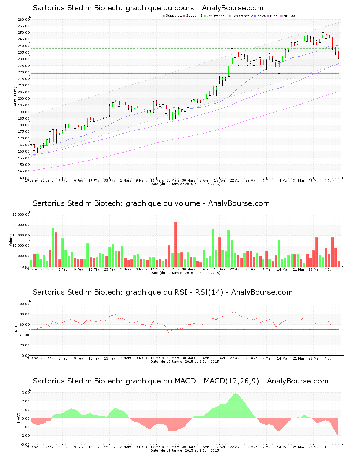Click the 20,000.00 value on volume axis
The width and height of the screenshot is (355, 459).
click(21, 225)
